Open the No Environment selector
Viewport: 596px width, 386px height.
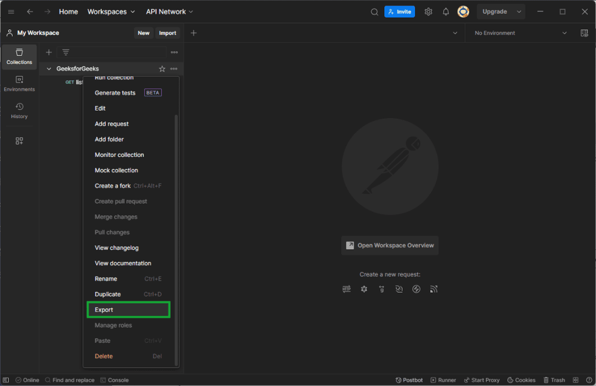click(520, 33)
